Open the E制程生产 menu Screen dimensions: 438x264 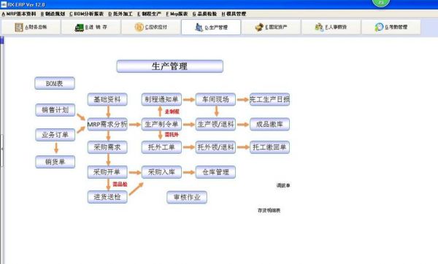[149, 14]
